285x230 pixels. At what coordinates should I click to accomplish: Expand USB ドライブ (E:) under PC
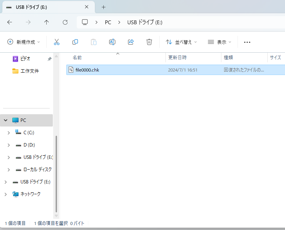coord(8,157)
